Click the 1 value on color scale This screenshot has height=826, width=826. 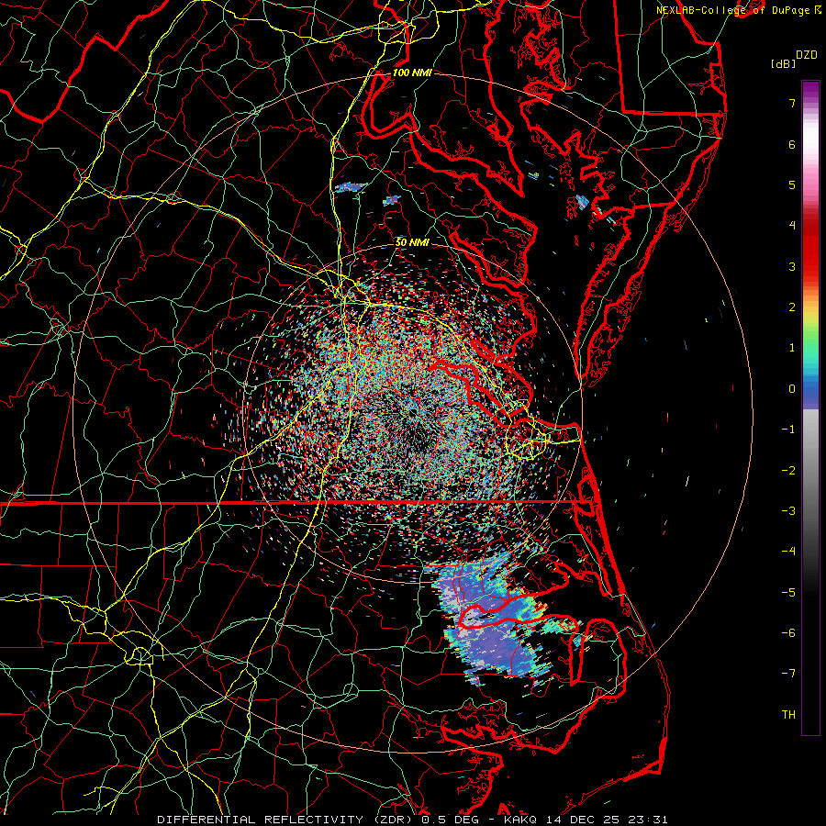point(792,348)
